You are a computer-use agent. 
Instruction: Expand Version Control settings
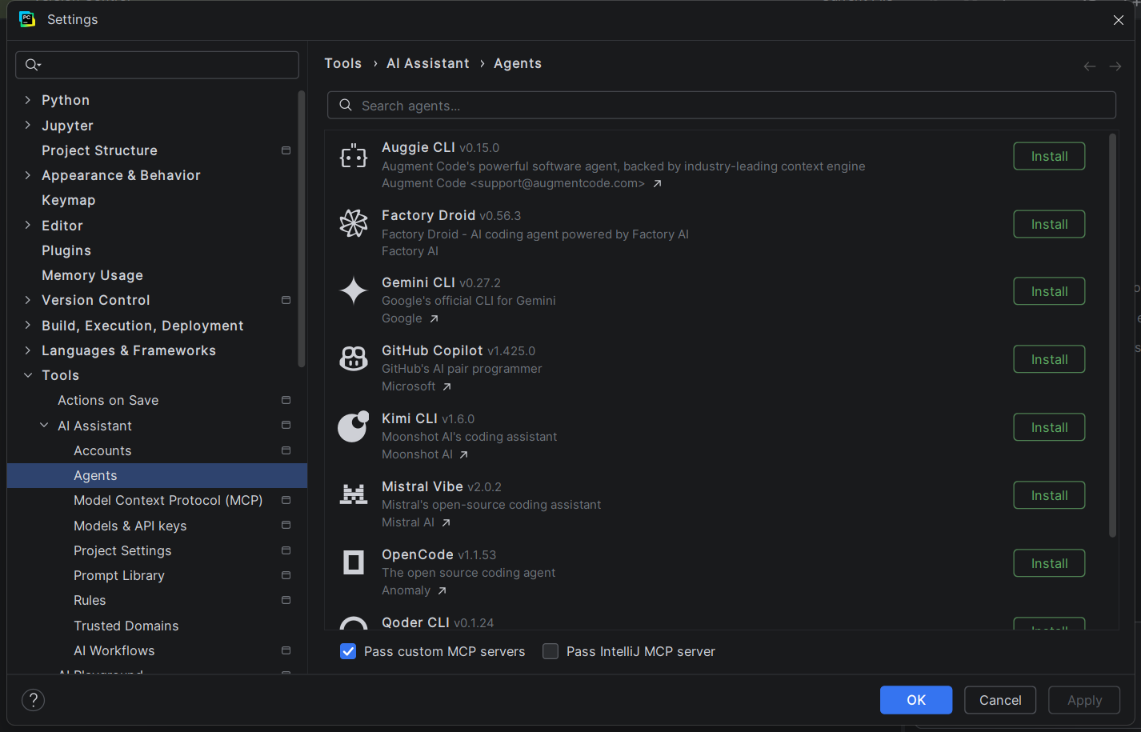coord(28,300)
